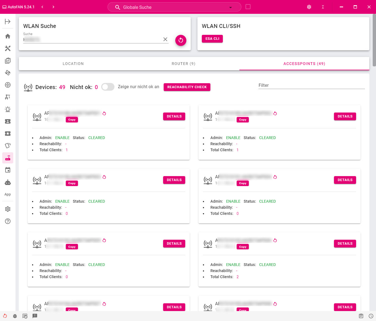Open the cards sidebar icon

coord(8,146)
